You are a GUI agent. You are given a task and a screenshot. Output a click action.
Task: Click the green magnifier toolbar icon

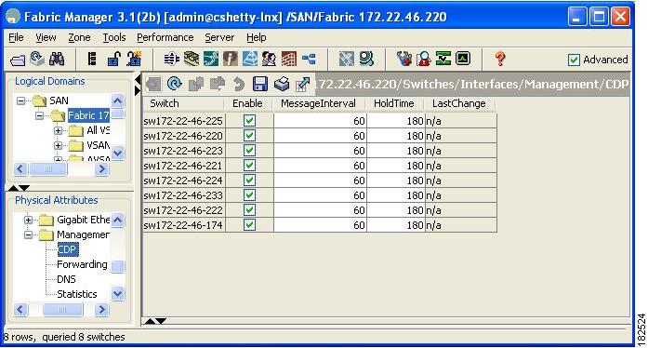click(366, 59)
